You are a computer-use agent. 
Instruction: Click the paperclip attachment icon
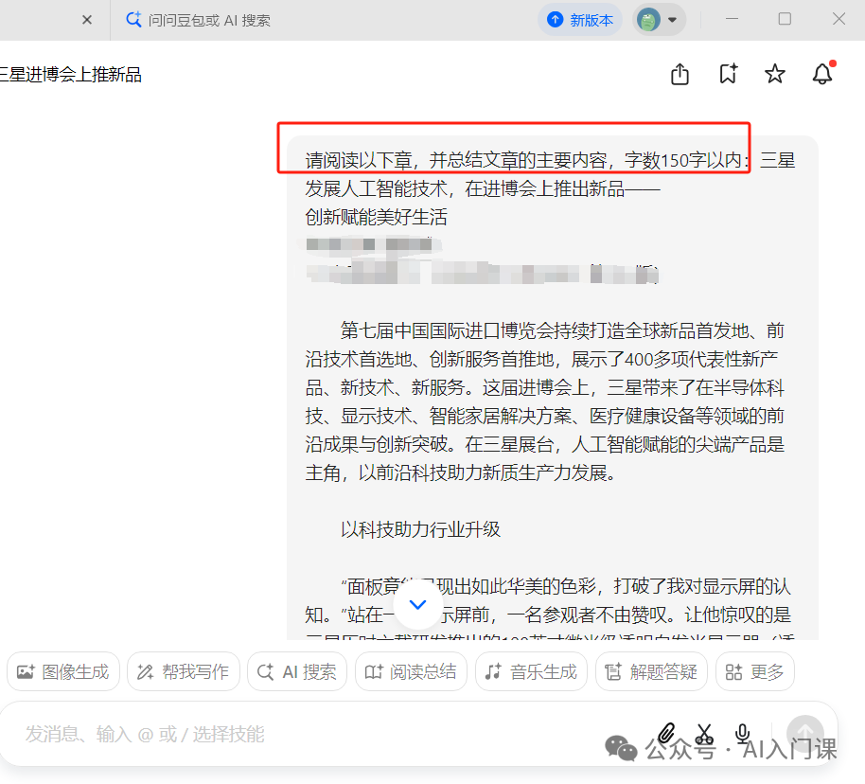coord(666,734)
